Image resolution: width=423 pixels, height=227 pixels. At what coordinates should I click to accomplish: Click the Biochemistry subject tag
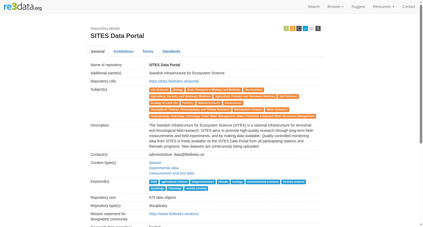click(x=254, y=90)
